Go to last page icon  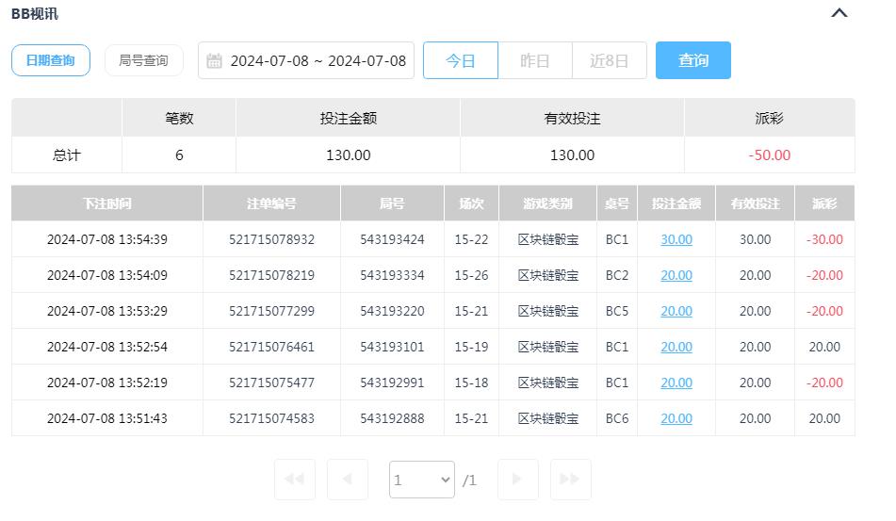pyautogui.click(x=570, y=480)
